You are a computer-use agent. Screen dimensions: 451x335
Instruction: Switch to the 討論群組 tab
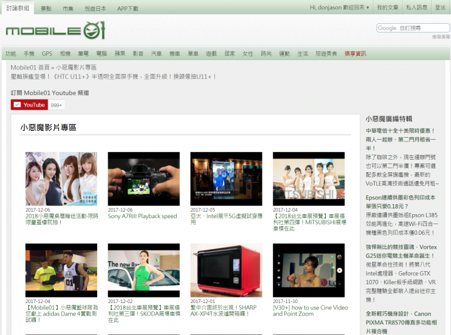(18, 8)
